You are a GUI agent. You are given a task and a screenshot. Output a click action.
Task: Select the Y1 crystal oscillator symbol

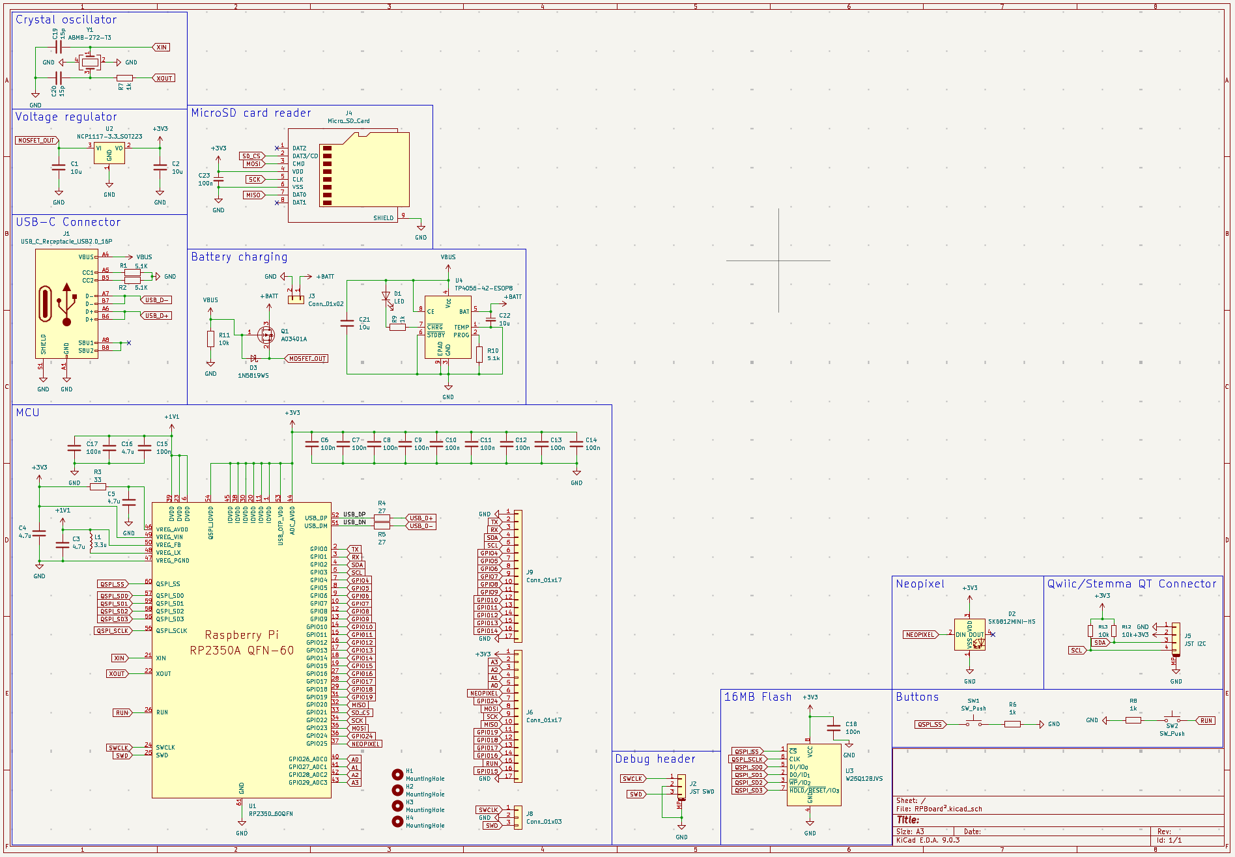tap(90, 63)
